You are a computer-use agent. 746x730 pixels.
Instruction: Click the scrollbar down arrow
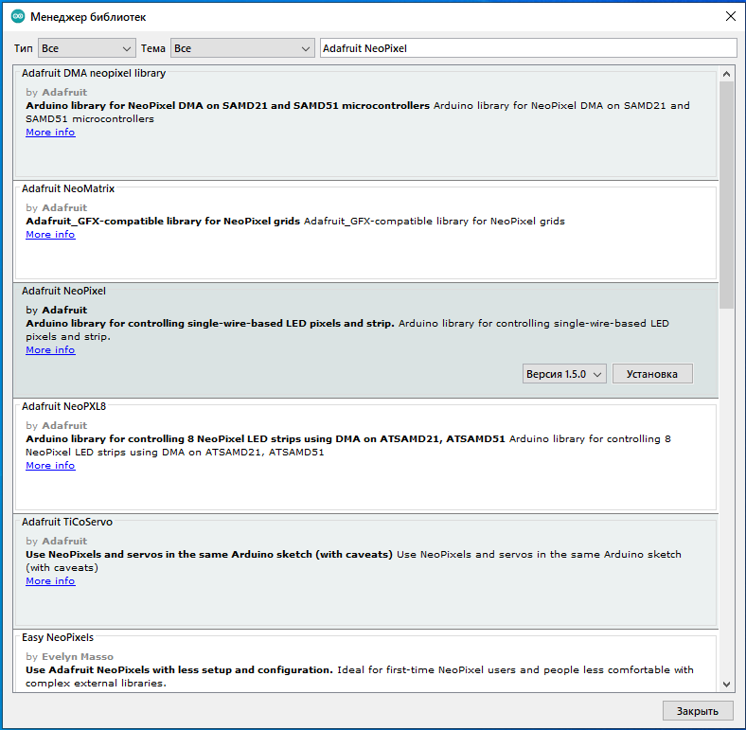pos(726,684)
